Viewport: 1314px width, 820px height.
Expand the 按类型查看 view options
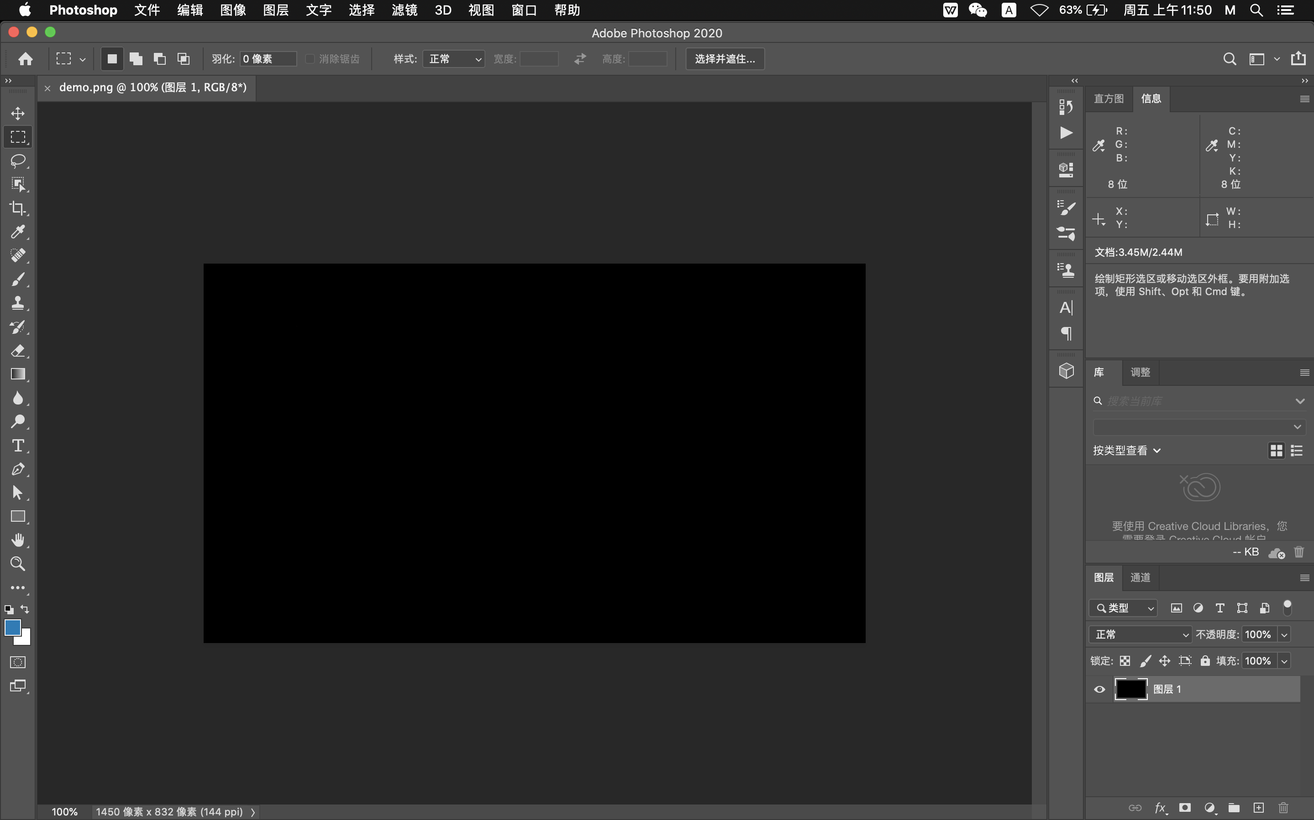tap(1127, 450)
